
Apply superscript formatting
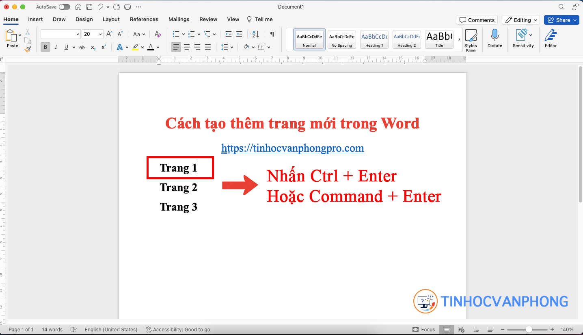click(x=104, y=47)
